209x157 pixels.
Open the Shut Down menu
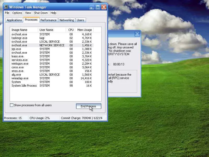[x=41, y=13]
